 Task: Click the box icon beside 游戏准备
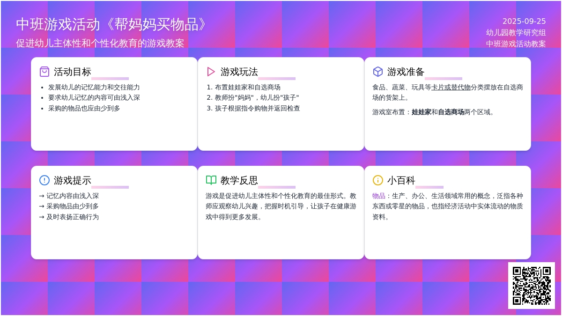pyautogui.click(x=378, y=72)
